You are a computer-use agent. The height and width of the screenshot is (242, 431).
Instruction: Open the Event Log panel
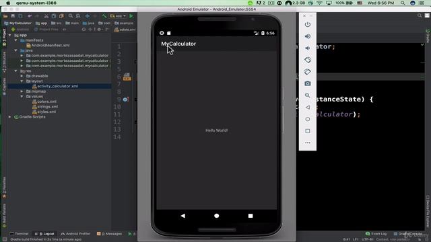click(376, 234)
